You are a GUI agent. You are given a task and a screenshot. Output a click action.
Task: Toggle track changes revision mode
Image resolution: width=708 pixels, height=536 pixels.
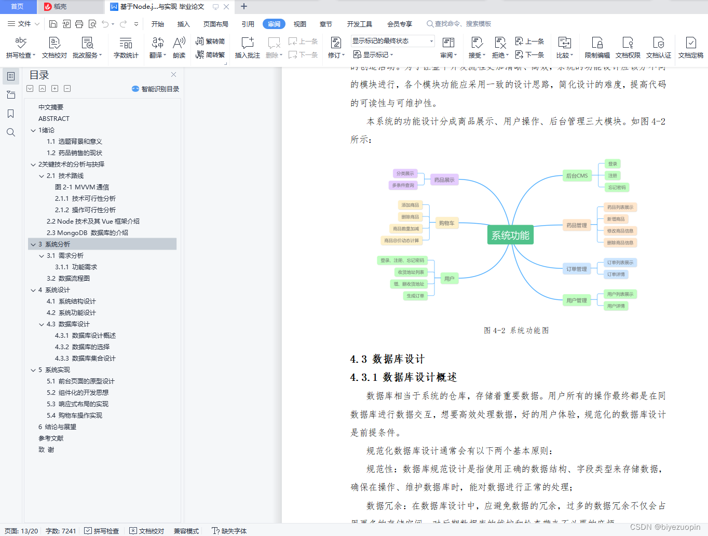[x=336, y=47]
